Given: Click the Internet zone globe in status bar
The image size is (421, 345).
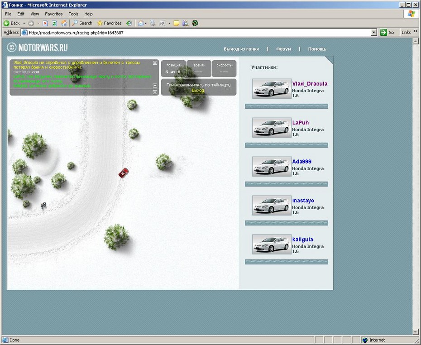Looking at the screenshot, I should (365, 340).
